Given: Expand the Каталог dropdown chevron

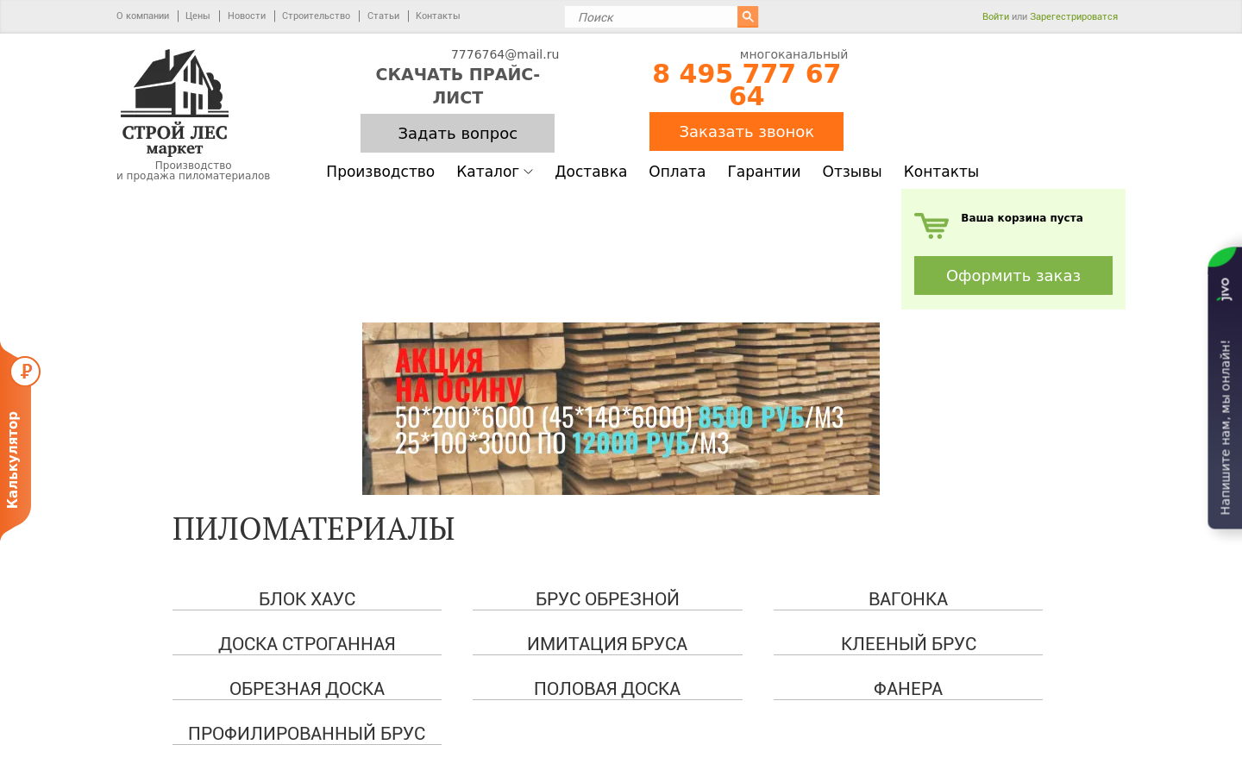Looking at the screenshot, I should tap(529, 172).
